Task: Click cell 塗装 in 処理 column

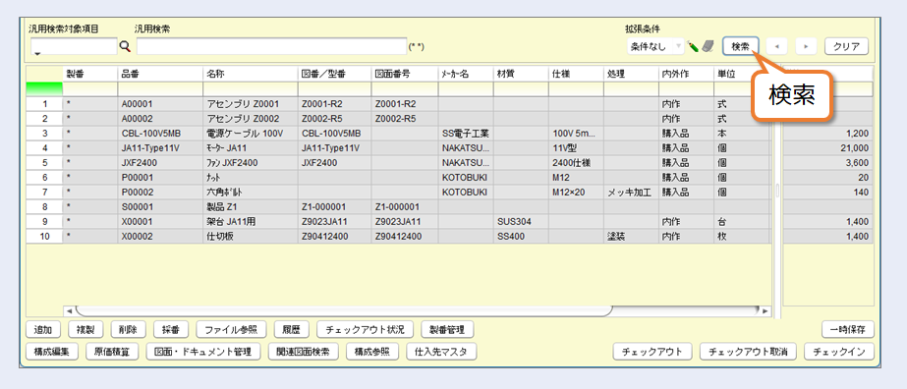Action: pyautogui.click(x=631, y=236)
